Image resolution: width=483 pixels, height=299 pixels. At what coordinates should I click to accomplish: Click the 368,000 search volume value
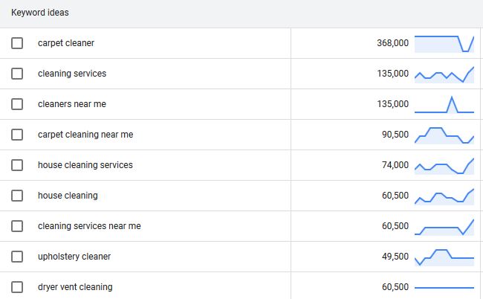393,43
